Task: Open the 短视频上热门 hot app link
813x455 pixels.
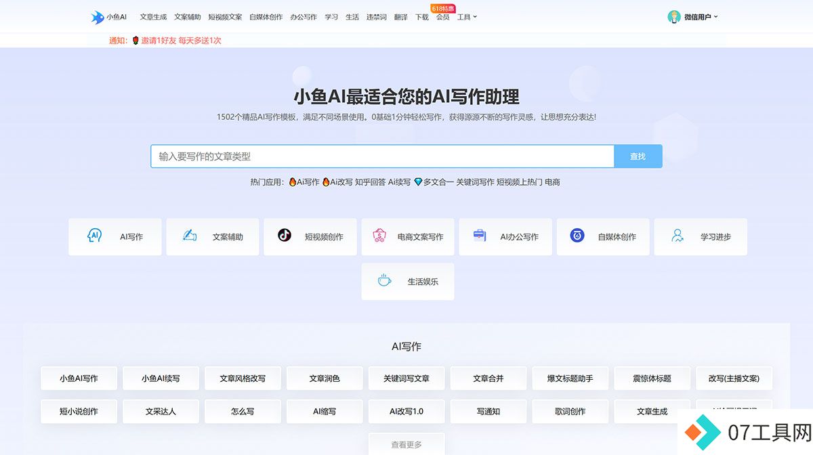Action: 519,182
